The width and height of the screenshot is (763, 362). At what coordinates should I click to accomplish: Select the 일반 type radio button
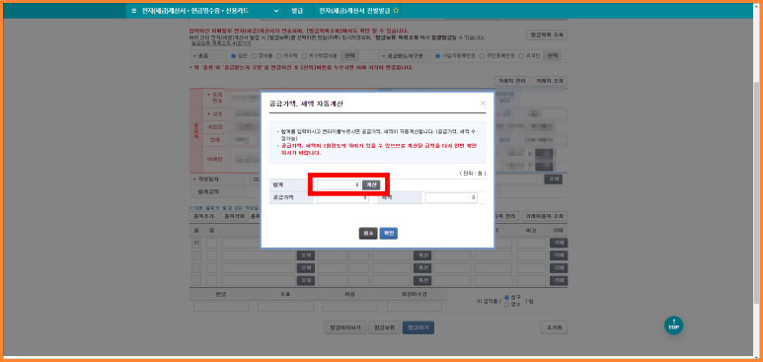(233, 56)
